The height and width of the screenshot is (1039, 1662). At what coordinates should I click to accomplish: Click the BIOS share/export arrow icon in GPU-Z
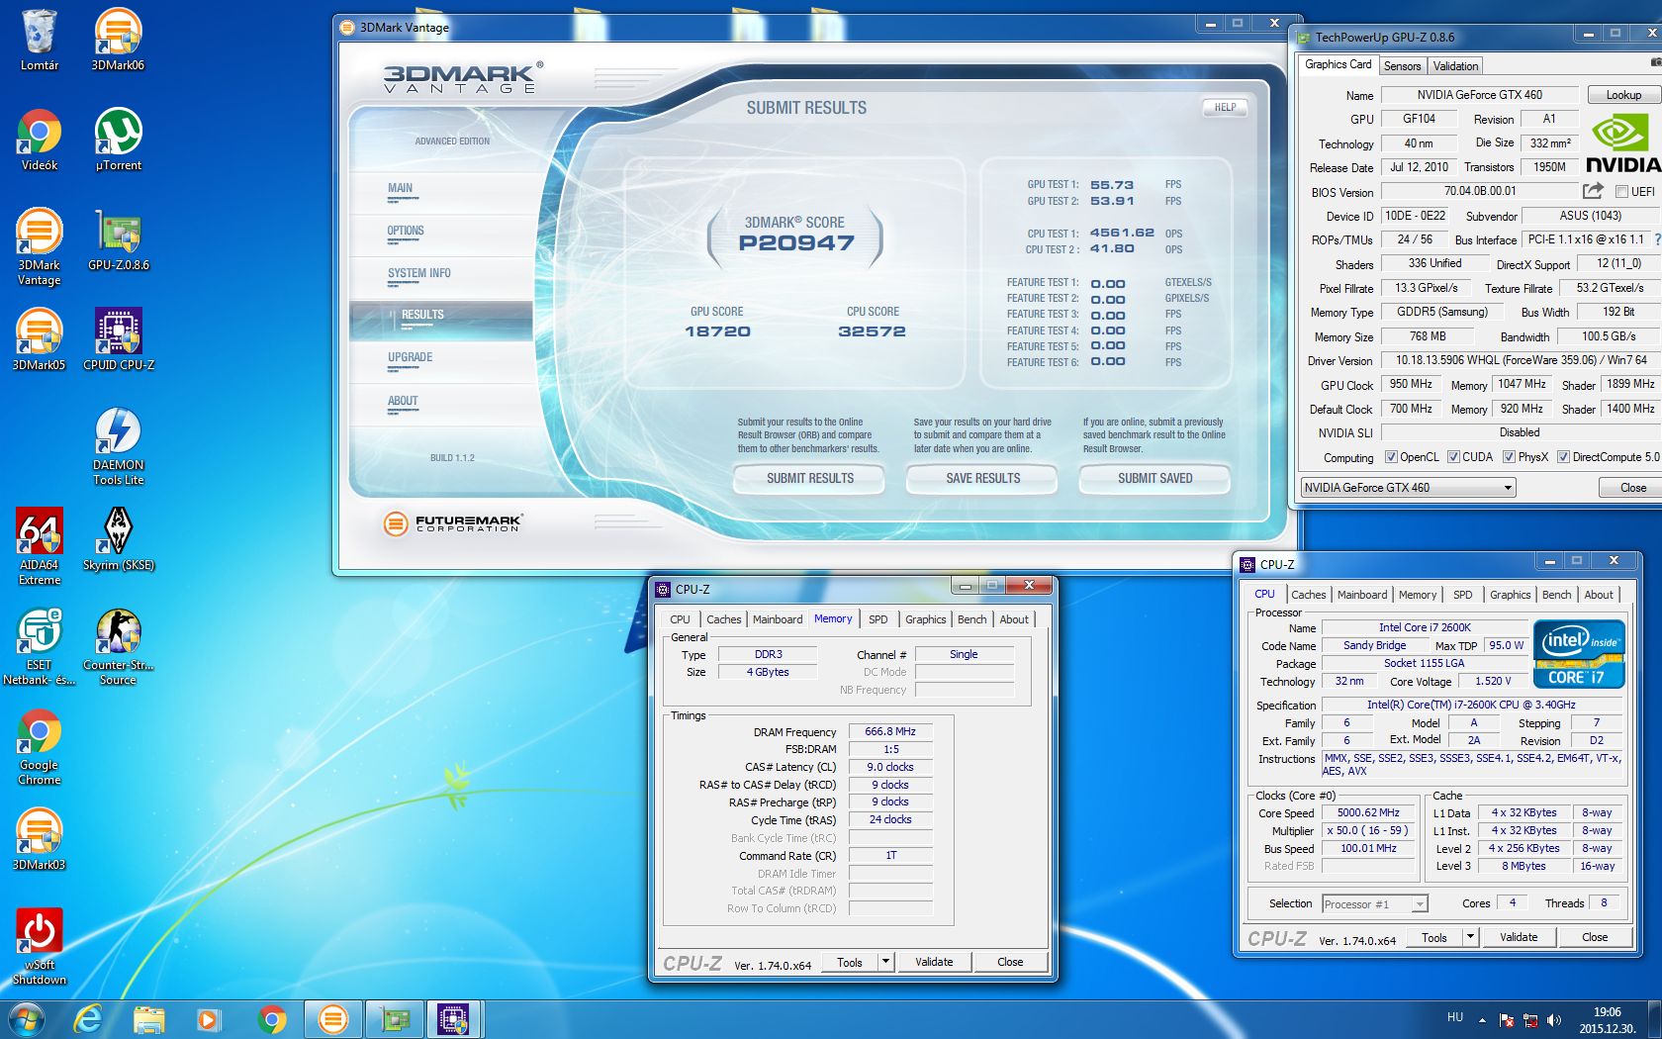pyautogui.click(x=1593, y=191)
